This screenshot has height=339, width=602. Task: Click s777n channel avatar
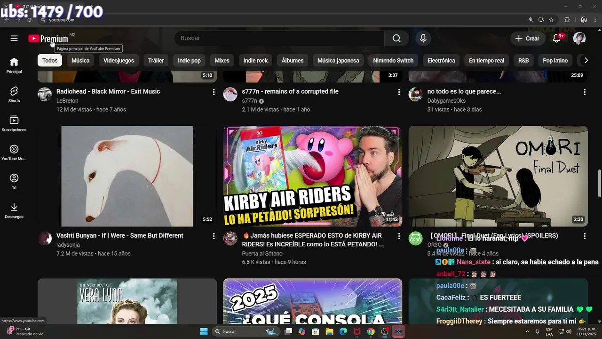[x=230, y=94]
